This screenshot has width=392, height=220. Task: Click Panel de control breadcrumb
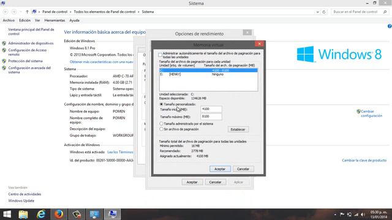click(x=55, y=12)
